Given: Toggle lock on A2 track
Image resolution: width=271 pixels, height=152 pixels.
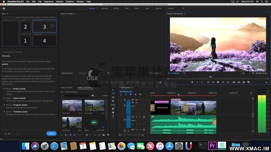Looking at the screenshot, I should pyautogui.click(x=125, y=131).
